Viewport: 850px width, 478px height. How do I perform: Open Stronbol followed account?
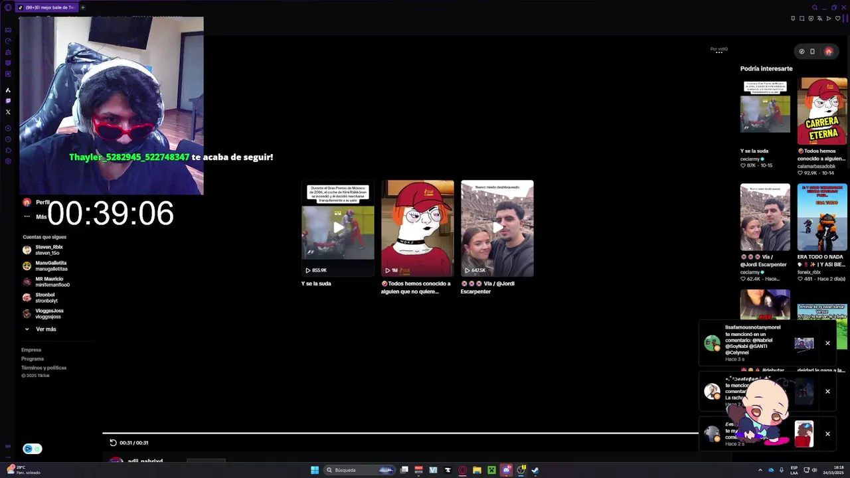pos(41,297)
